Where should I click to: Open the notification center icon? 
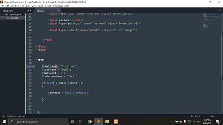(x=217, y=122)
